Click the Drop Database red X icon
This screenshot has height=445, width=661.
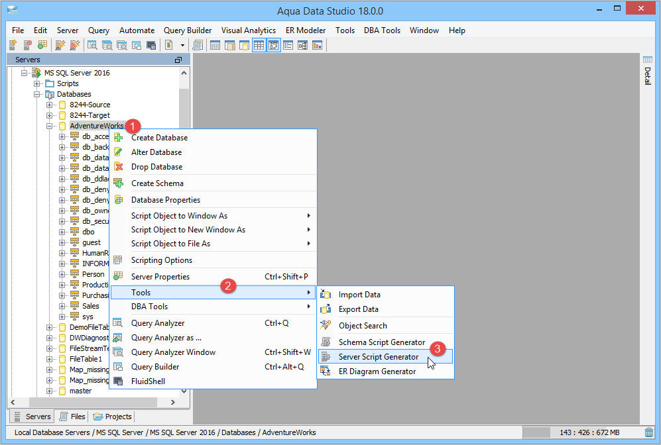119,167
